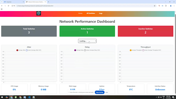Toggle Linear Average Delay AVG legend

92,50
